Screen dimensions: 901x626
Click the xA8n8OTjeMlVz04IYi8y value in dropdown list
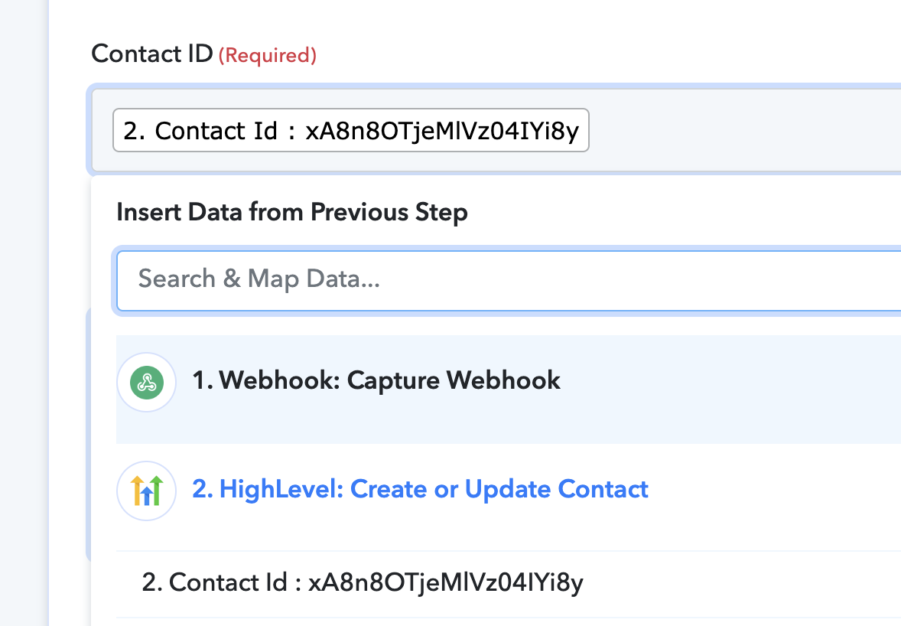click(446, 583)
